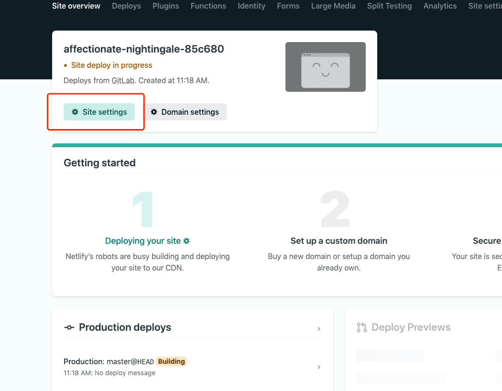Click the Created at 11:18 AM text
Screen dimensions: 502x391
pyautogui.click(x=174, y=80)
